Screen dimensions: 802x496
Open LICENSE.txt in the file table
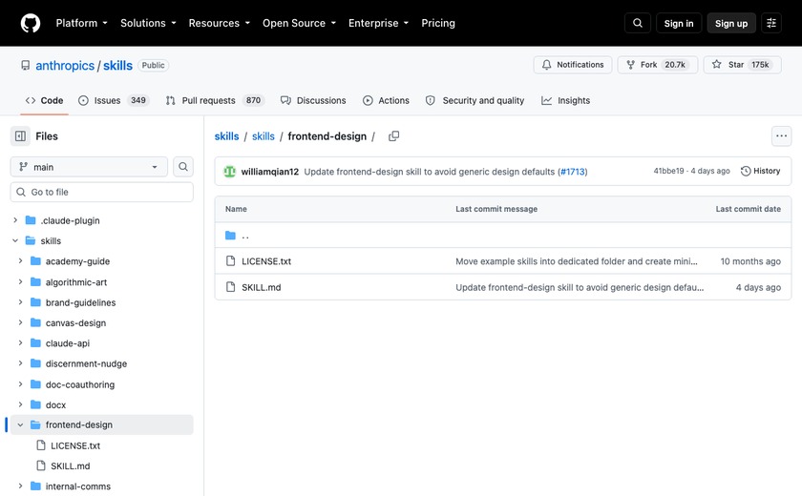pos(266,261)
